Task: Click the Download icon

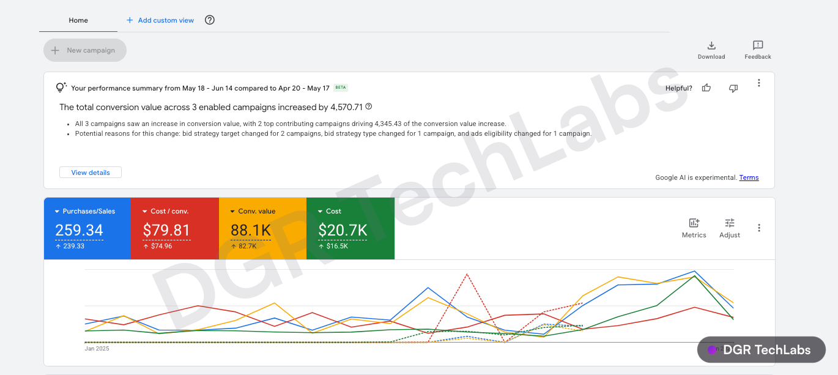Action: coord(711,46)
